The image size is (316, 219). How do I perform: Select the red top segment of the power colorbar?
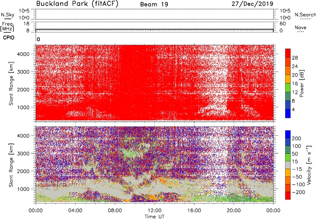coord(288,53)
